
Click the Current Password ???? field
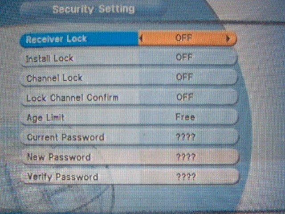click(186, 137)
